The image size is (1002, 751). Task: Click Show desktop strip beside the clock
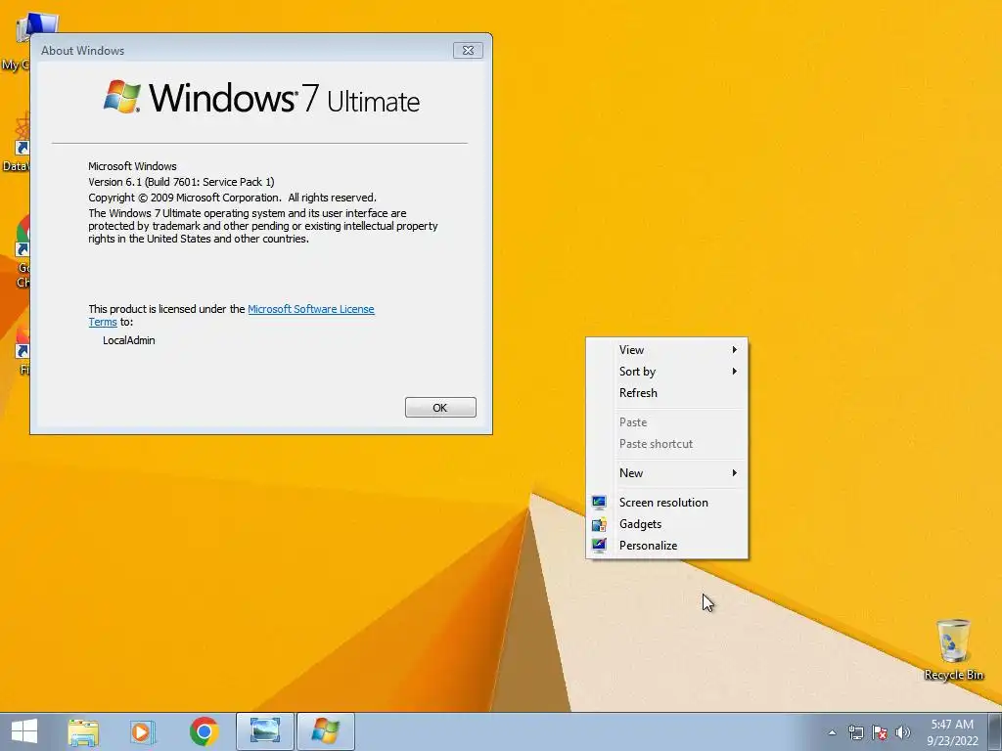(x=995, y=731)
